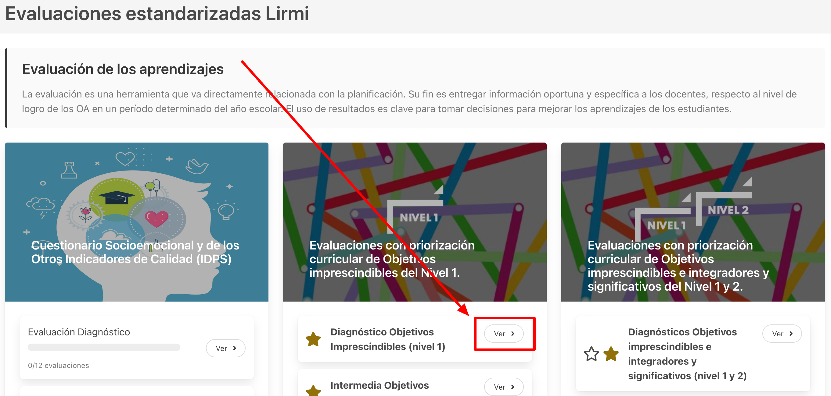Select the Cuestionario Socioemocional IDPS banner image
831x396 pixels.
click(136, 222)
